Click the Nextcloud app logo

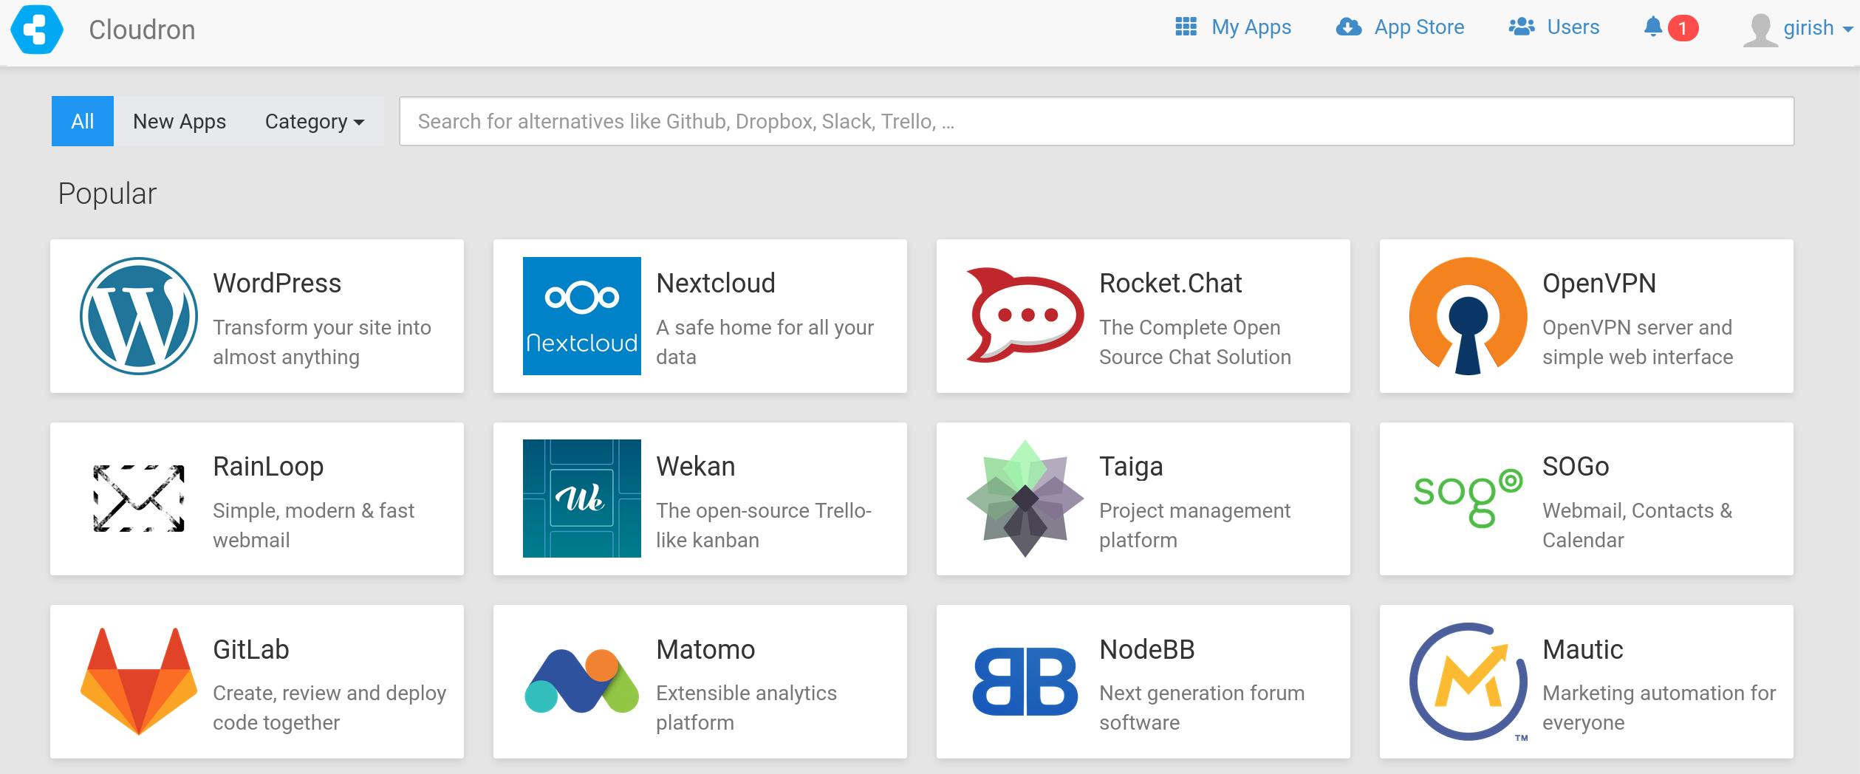tap(582, 316)
